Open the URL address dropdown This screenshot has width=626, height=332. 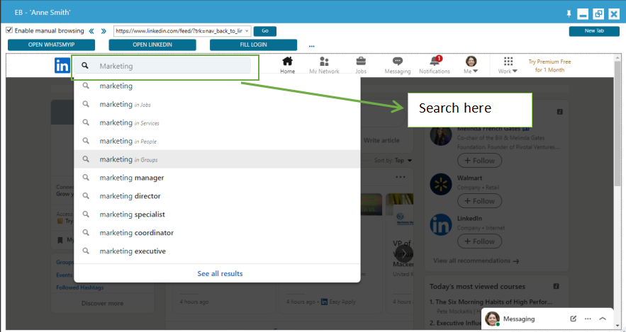[x=247, y=30]
